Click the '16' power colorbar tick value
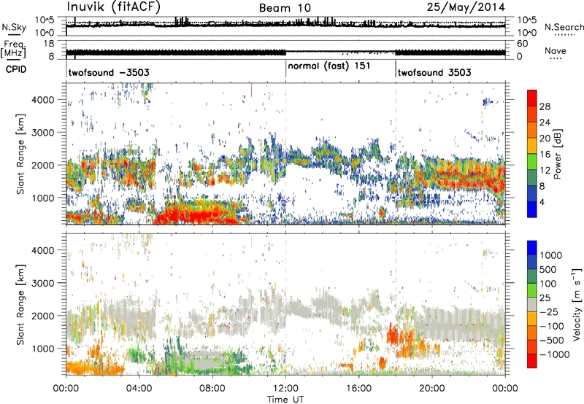Viewport: 584px width, 404px height. point(545,155)
